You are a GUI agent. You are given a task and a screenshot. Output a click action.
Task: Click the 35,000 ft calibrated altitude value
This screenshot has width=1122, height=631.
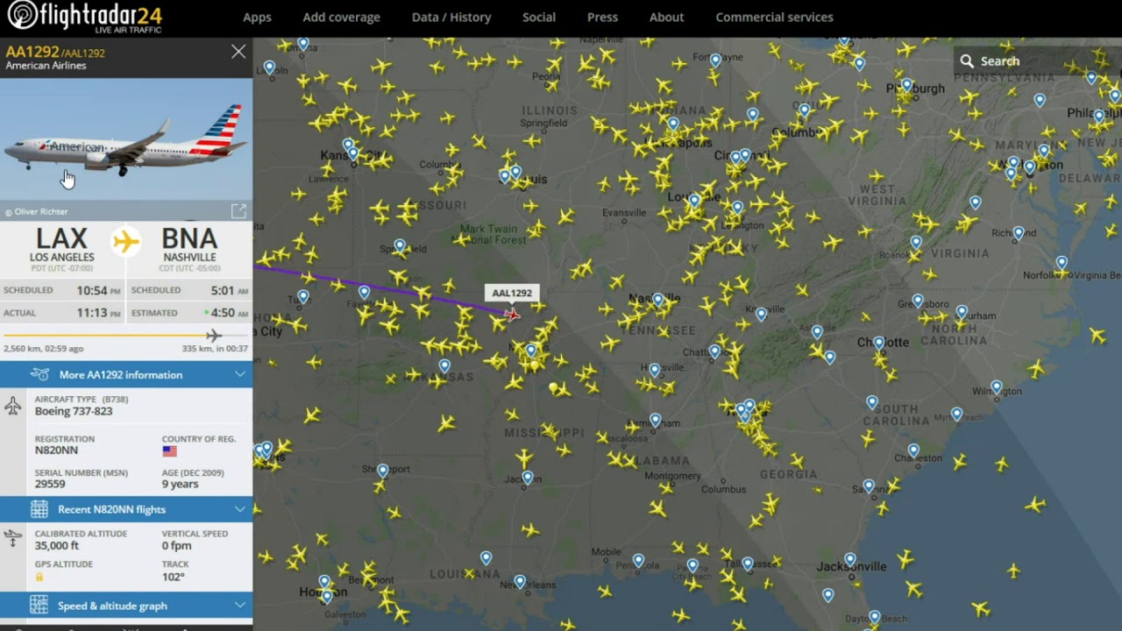tap(57, 545)
